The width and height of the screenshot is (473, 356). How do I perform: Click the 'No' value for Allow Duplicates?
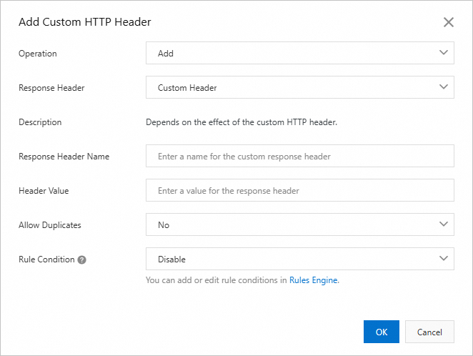164,225
